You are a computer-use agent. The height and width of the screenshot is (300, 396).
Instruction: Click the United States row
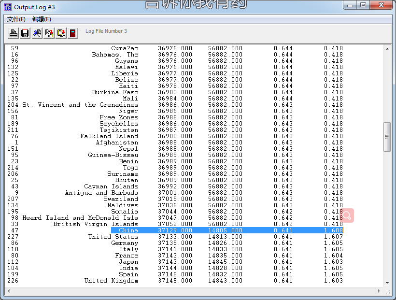[113, 237]
